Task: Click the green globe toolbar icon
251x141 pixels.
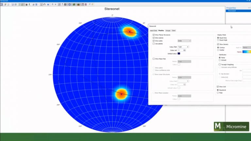Action: 74,5
